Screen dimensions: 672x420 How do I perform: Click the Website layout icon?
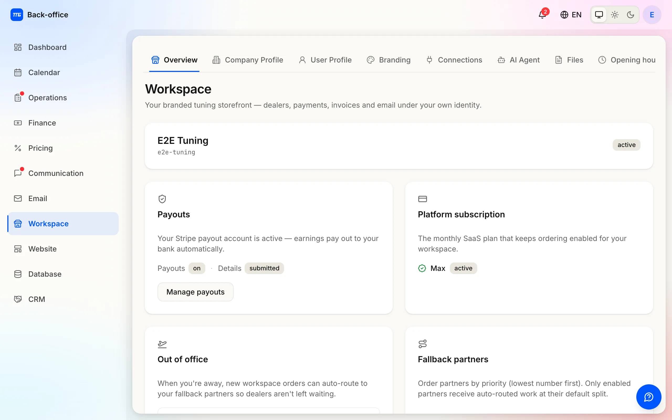[x=18, y=249]
